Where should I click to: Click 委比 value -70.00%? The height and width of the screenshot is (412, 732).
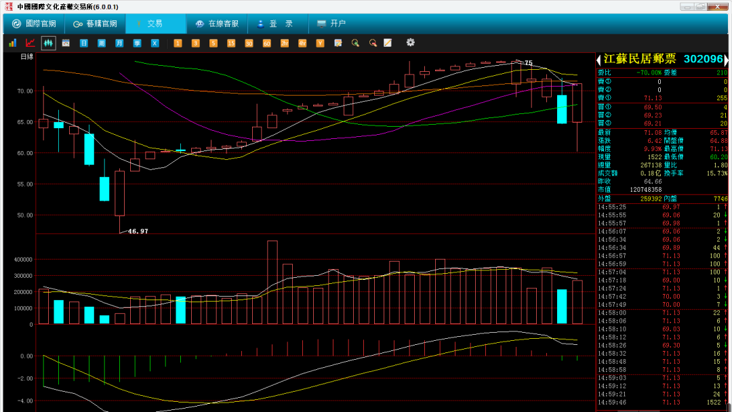[649, 73]
